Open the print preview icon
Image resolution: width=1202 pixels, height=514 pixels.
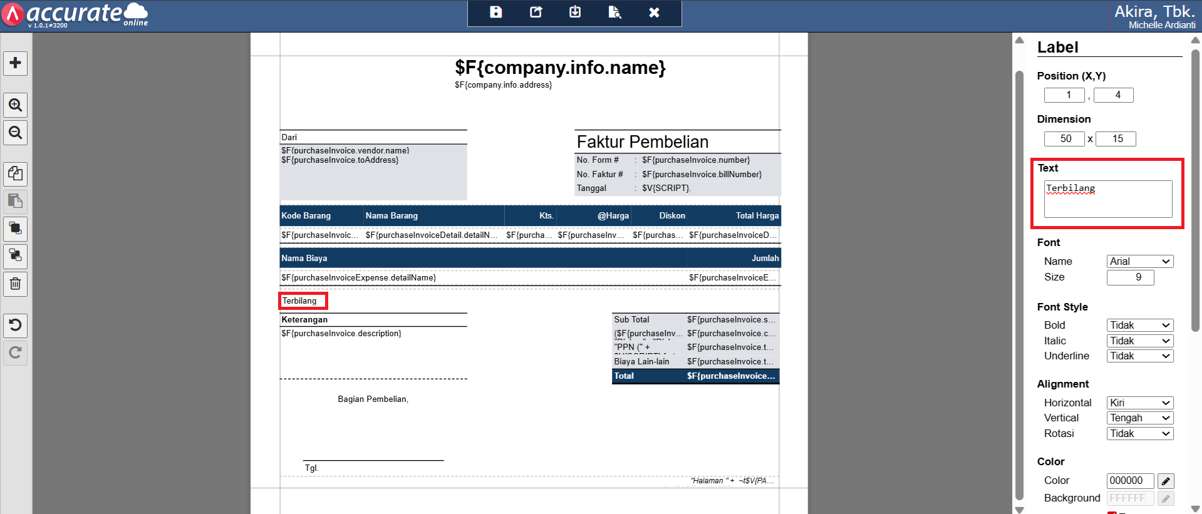click(x=614, y=13)
